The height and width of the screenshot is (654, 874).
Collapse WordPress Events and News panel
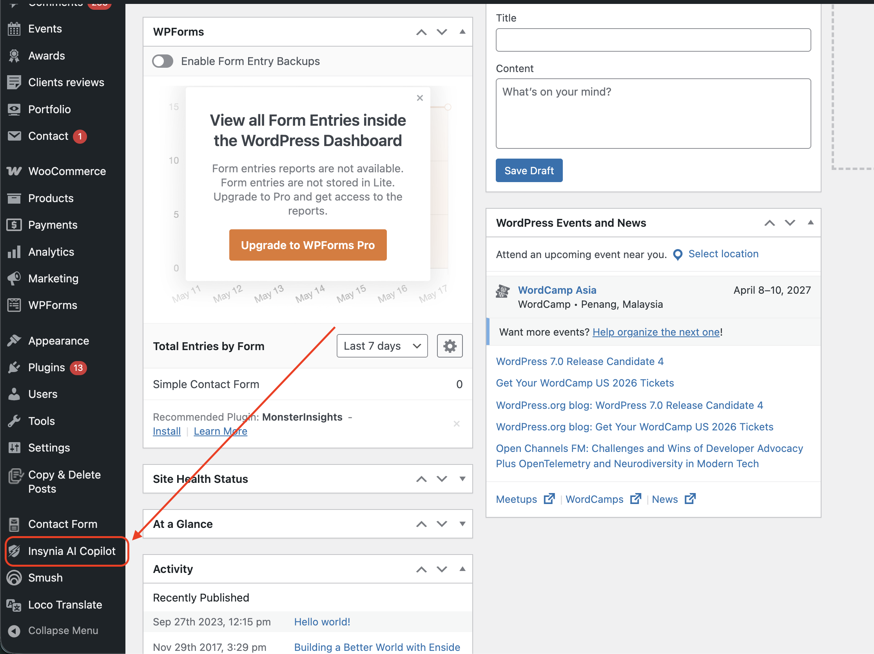click(x=811, y=222)
